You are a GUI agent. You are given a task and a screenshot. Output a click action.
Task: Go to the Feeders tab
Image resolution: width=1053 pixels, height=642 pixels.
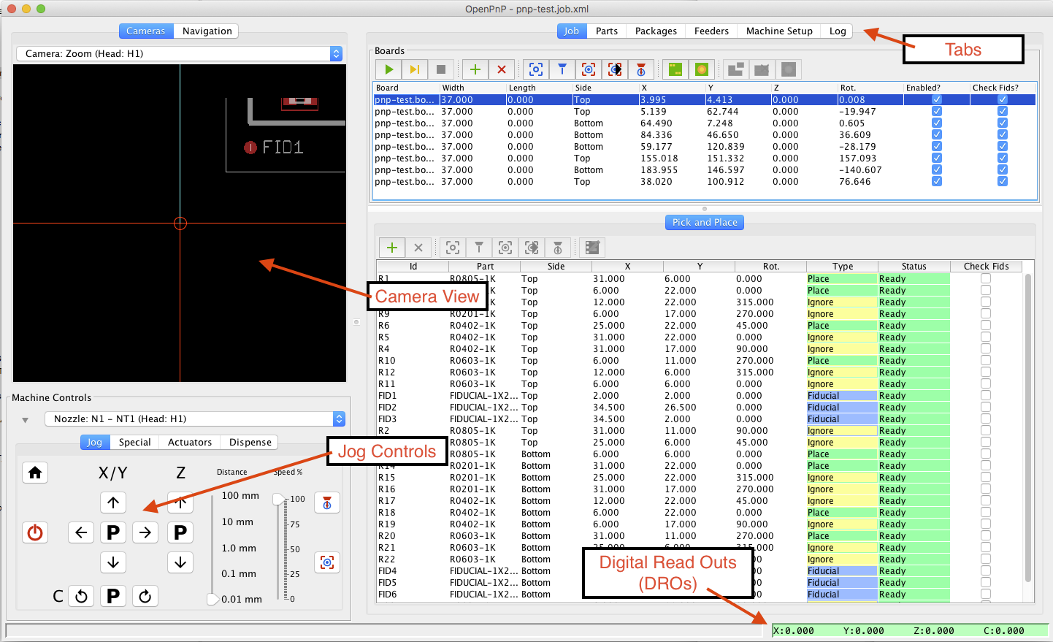711,31
